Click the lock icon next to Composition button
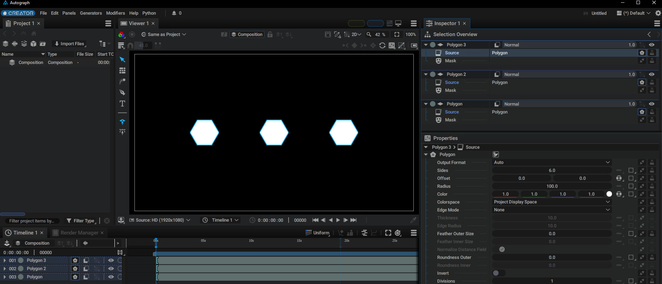The width and height of the screenshot is (662, 284). tap(270, 34)
